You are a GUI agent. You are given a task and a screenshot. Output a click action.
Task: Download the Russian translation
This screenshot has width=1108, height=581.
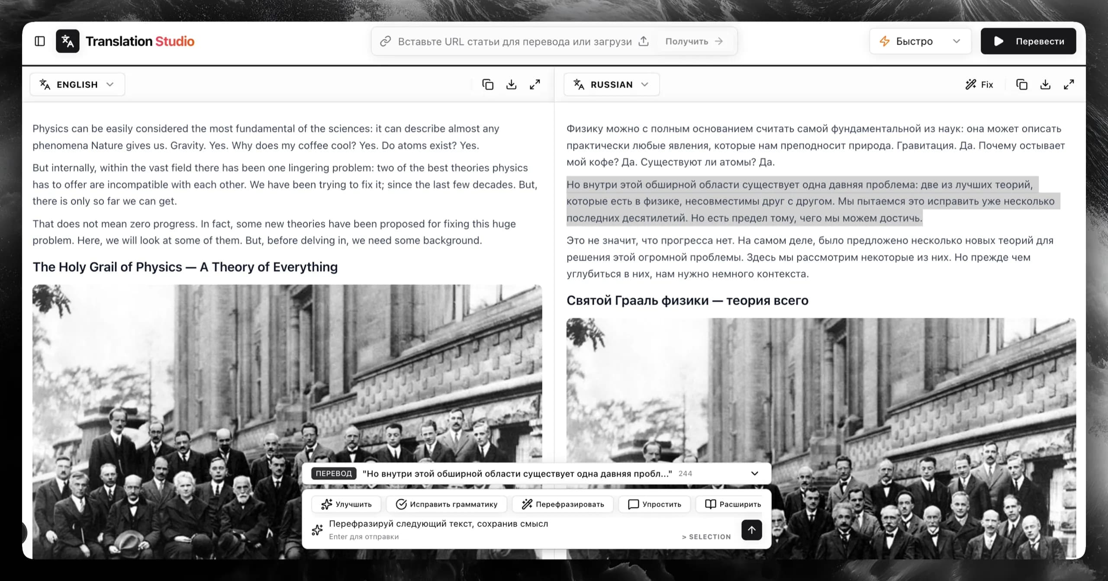pos(1045,84)
